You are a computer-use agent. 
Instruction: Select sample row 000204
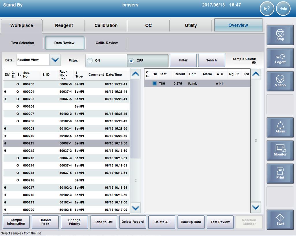pyautogui.click(x=67, y=92)
